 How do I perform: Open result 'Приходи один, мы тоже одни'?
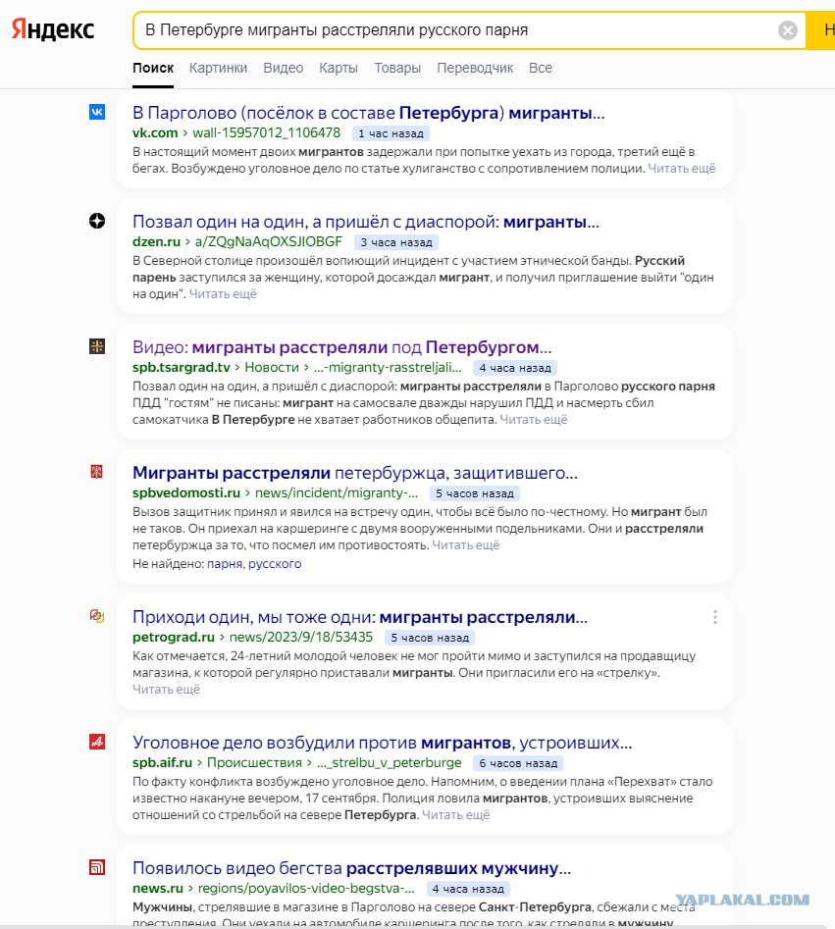coord(360,617)
